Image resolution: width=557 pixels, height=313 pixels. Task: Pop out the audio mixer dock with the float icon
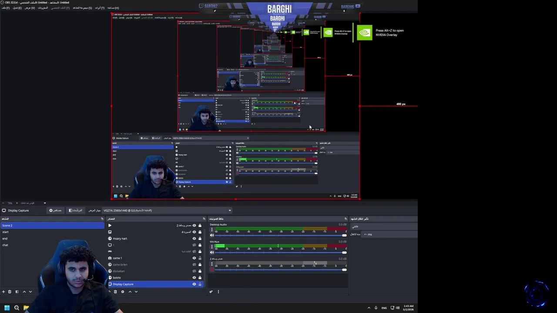point(346,219)
